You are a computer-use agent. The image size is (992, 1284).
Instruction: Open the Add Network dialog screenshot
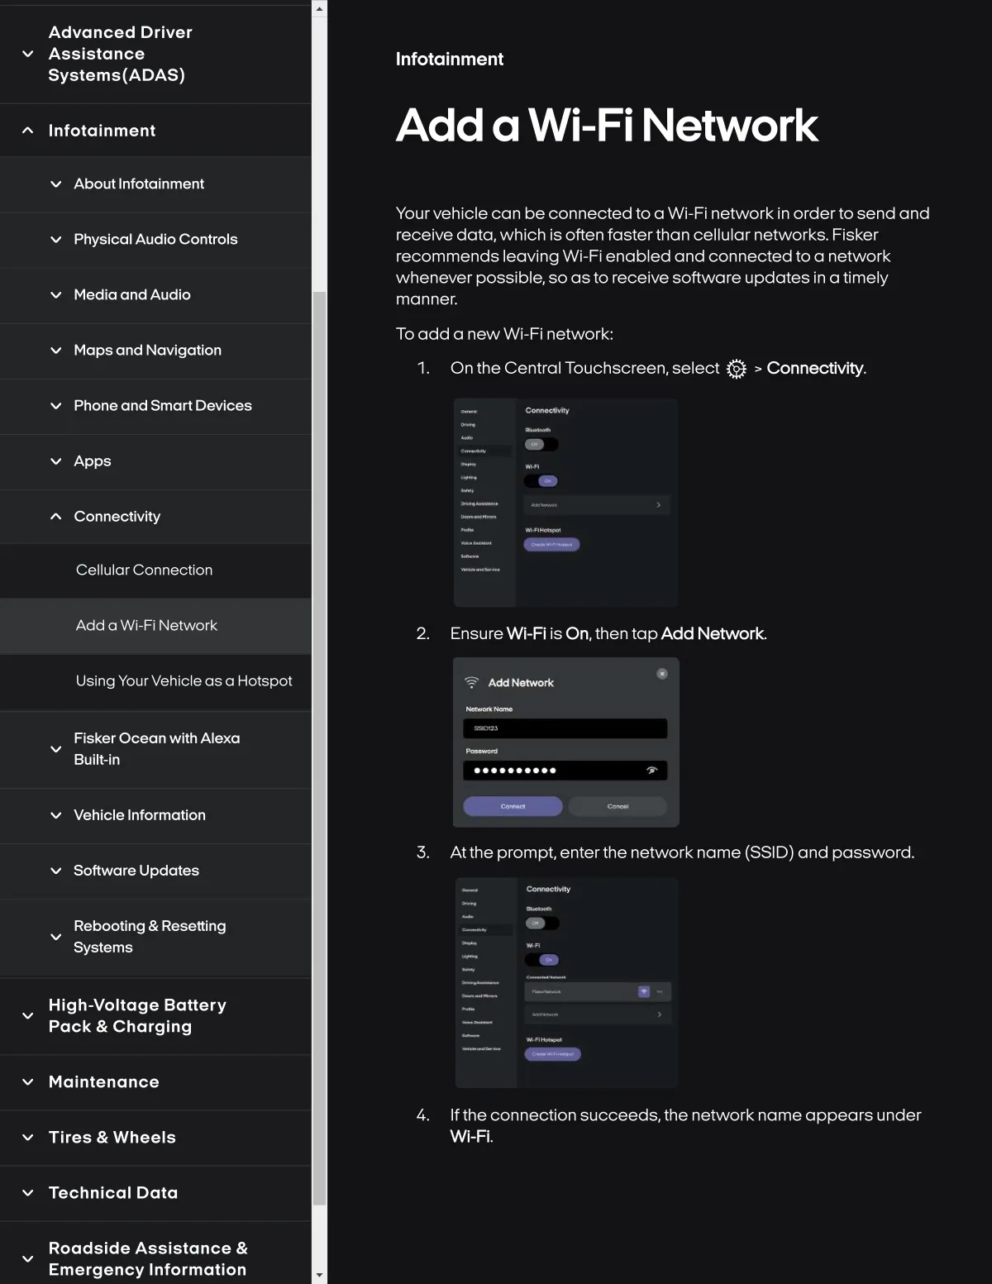[x=566, y=742]
